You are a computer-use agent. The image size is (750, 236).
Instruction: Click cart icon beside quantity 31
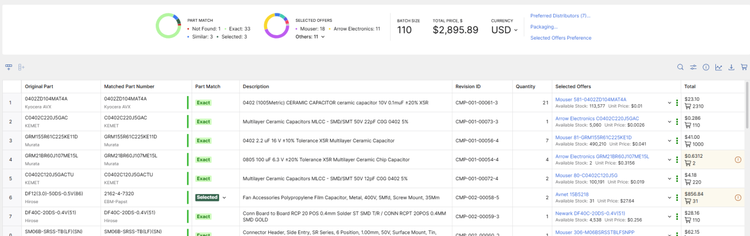[x=687, y=201]
